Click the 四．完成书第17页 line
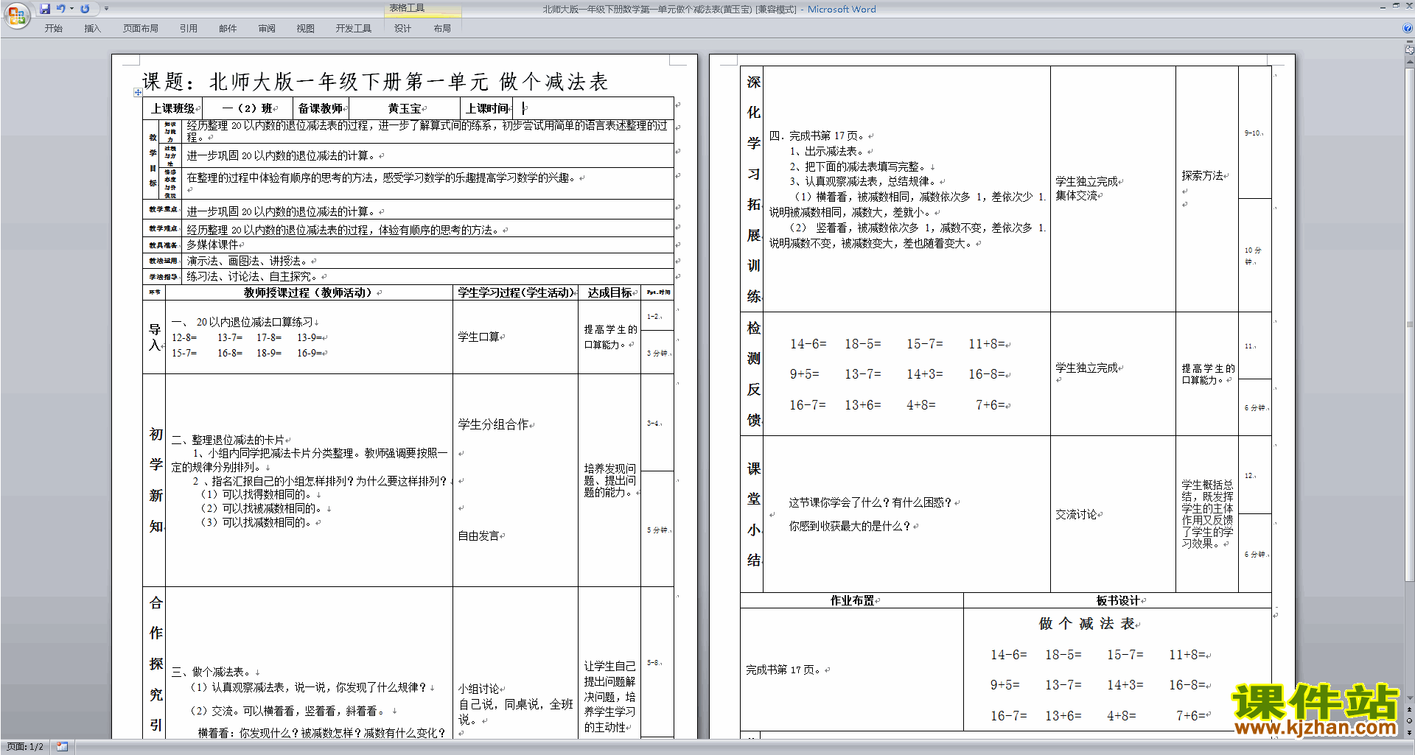Screen dimensions: 1415x755 point(818,136)
